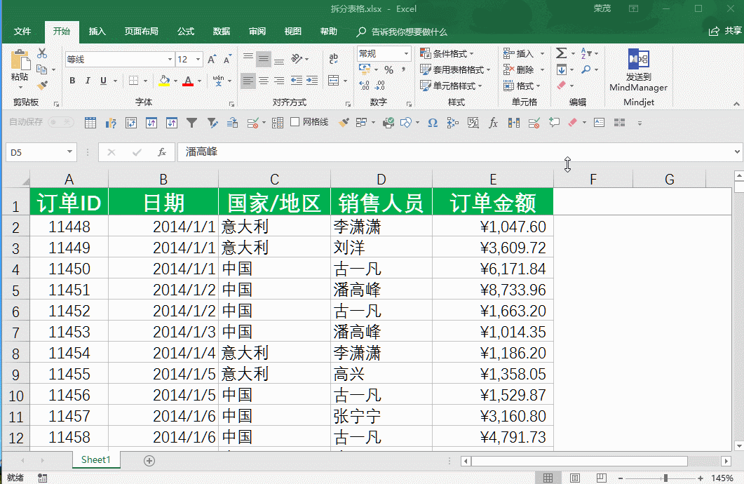744x484 pixels.
Task: Switch to Page Layout view icon
Action: pyautogui.click(x=574, y=478)
